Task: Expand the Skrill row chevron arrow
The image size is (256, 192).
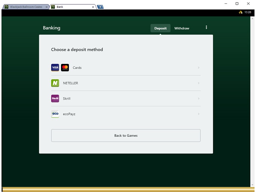Action: [198, 98]
